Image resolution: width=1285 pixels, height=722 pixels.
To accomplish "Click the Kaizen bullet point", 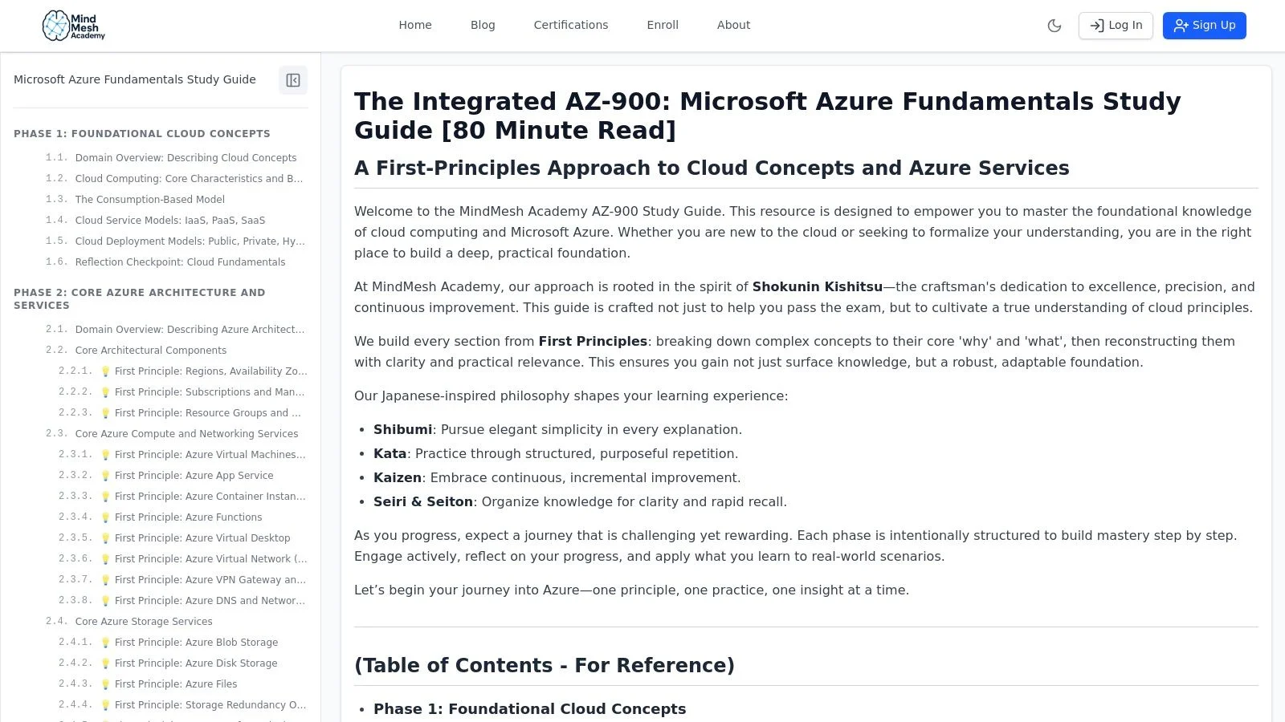I will point(557,478).
